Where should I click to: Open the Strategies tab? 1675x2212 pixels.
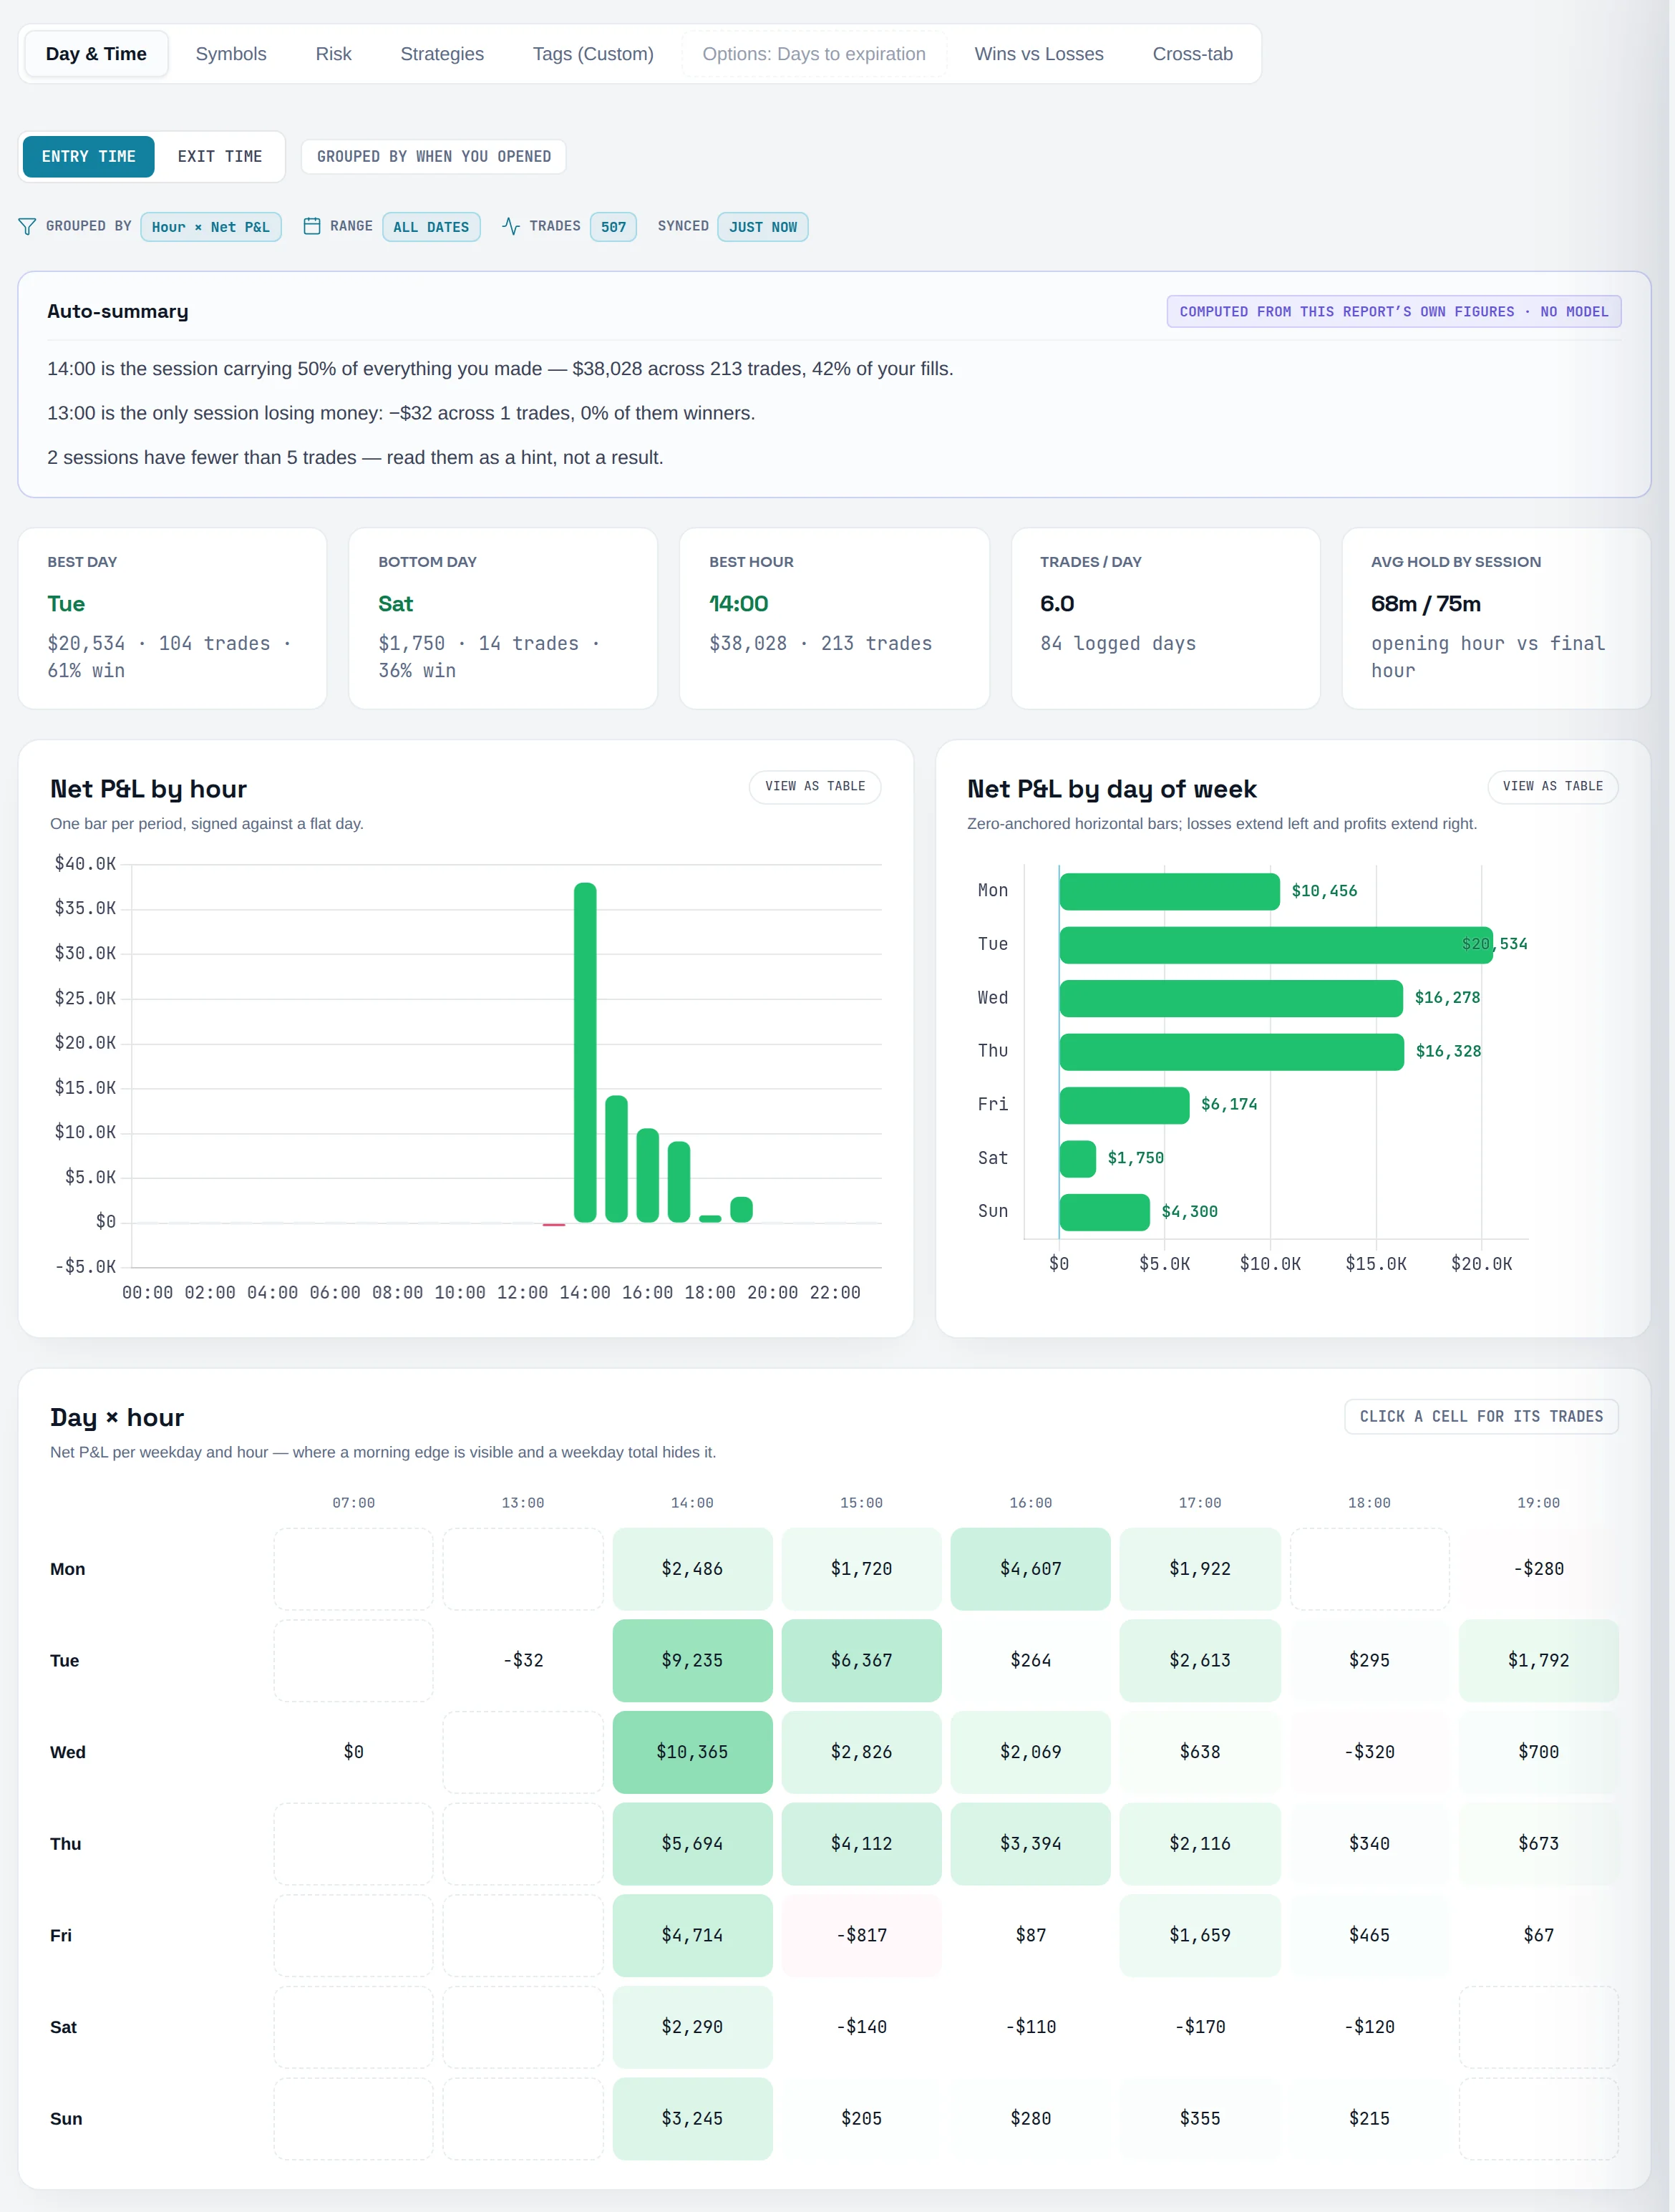pos(442,54)
